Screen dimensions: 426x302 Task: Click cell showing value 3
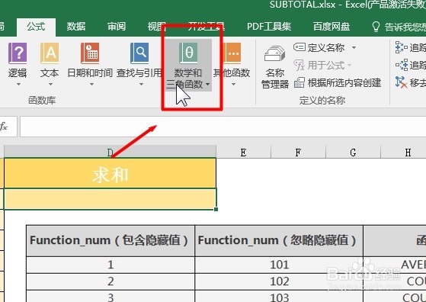(111, 297)
